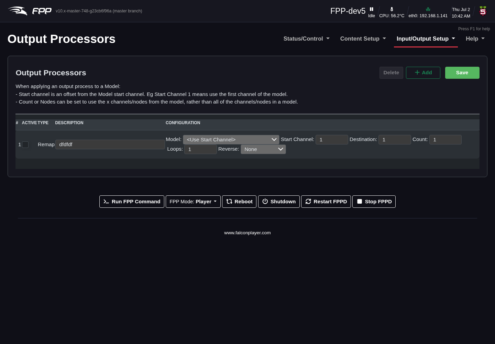Viewport: 495px width, 344px height.
Task: Click the Press F1 for help text
Action: pos(474,29)
